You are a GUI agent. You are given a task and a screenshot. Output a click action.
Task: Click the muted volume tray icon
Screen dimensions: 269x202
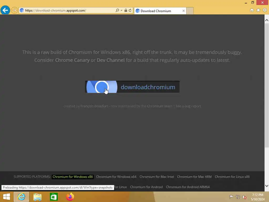pyautogui.click(x=244, y=197)
